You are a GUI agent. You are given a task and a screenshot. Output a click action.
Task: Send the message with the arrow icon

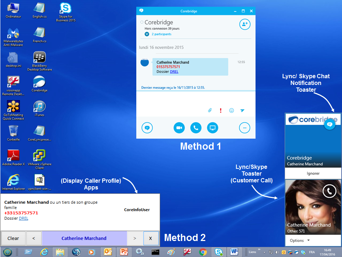coord(242,111)
